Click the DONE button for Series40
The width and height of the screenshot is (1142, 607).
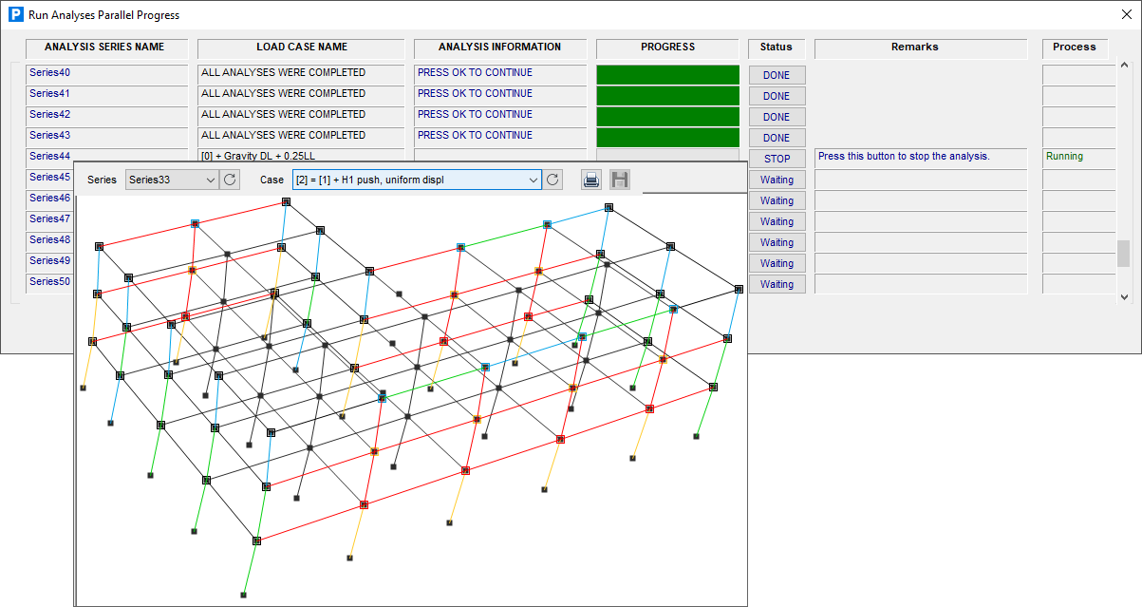tap(777, 75)
